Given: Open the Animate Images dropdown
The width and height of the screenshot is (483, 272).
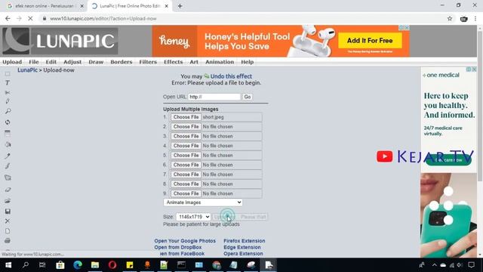Looking at the screenshot, I should [203, 202].
